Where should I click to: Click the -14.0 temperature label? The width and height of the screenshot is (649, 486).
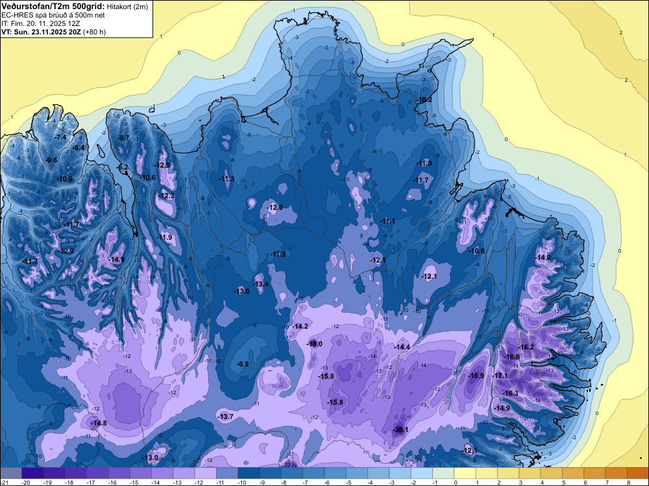point(543,257)
